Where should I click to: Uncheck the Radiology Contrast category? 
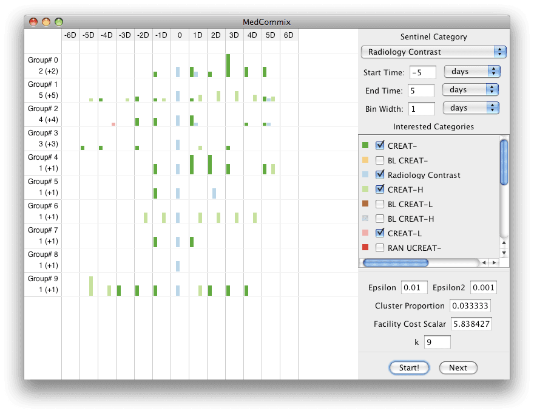click(x=379, y=175)
